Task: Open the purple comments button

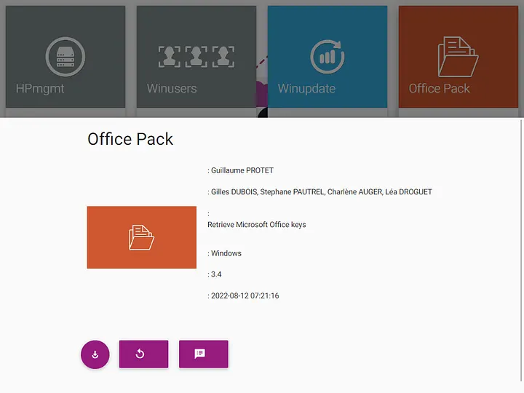Action: pyautogui.click(x=204, y=354)
